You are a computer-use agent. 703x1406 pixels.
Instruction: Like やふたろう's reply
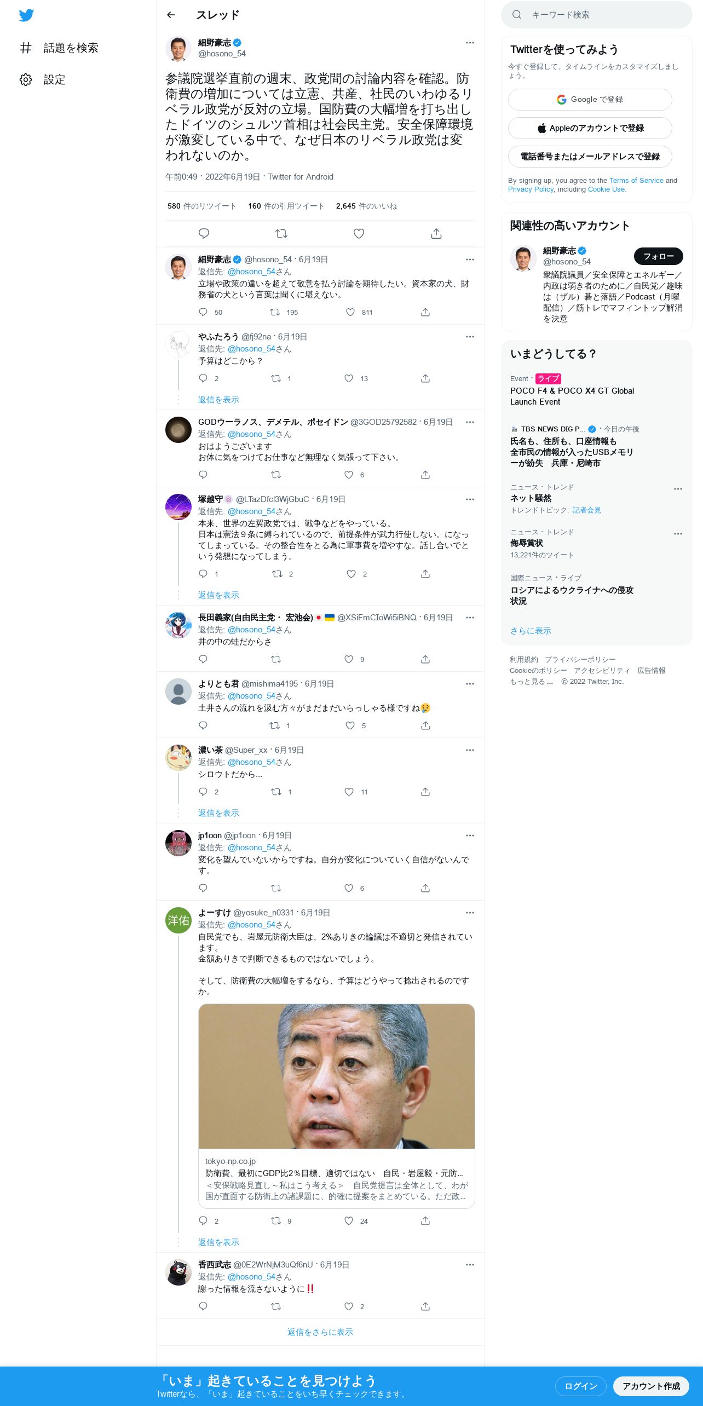coord(349,378)
